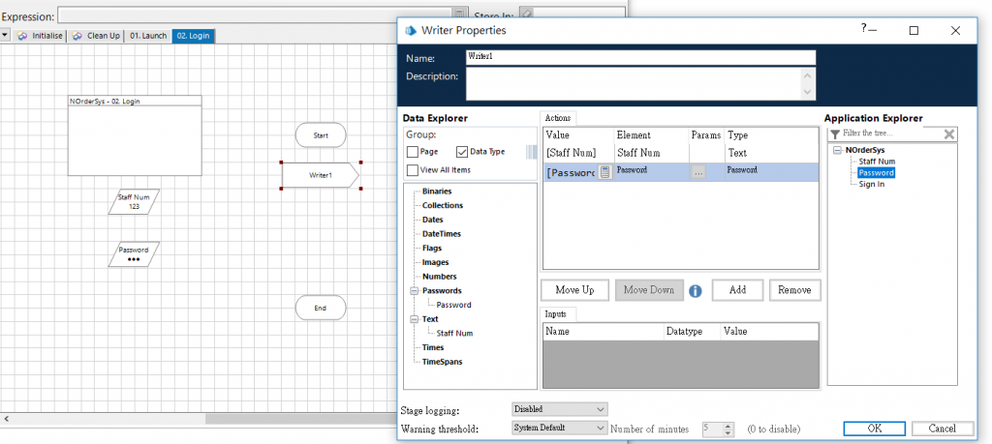Image resolution: width=992 pixels, height=444 pixels.
Task: Open the Warning threshold dropdown
Action: (x=559, y=428)
